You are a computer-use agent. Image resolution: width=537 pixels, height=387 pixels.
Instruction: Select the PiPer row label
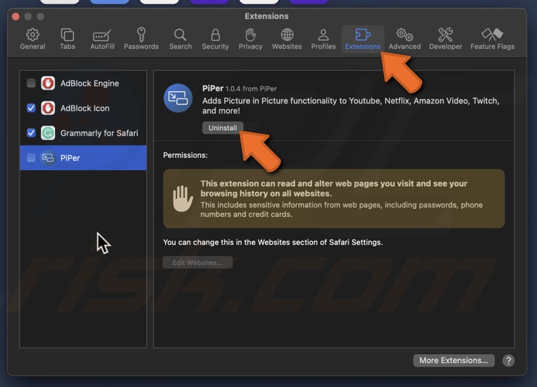click(x=70, y=158)
